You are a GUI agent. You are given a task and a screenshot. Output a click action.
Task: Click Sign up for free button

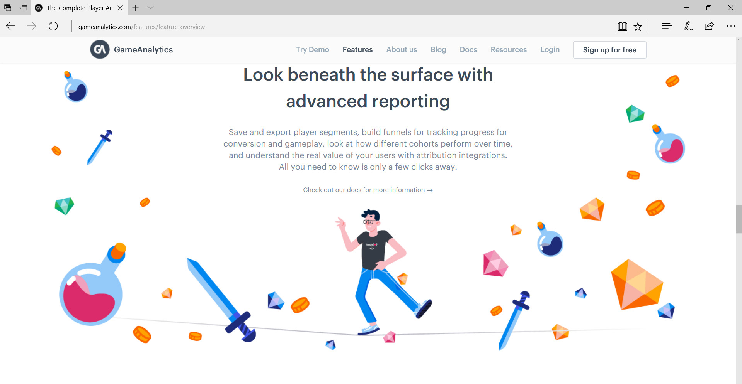(x=609, y=50)
